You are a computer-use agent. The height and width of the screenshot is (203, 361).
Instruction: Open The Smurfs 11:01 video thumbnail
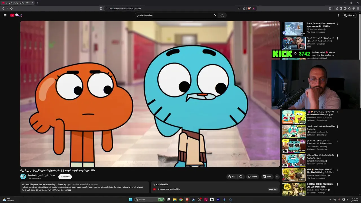tap(294, 43)
